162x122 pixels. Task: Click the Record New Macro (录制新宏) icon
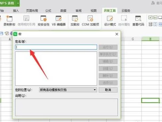tap(9, 19)
